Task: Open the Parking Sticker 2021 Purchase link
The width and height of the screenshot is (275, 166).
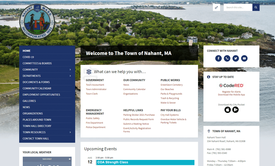Action: coord(140,115)
